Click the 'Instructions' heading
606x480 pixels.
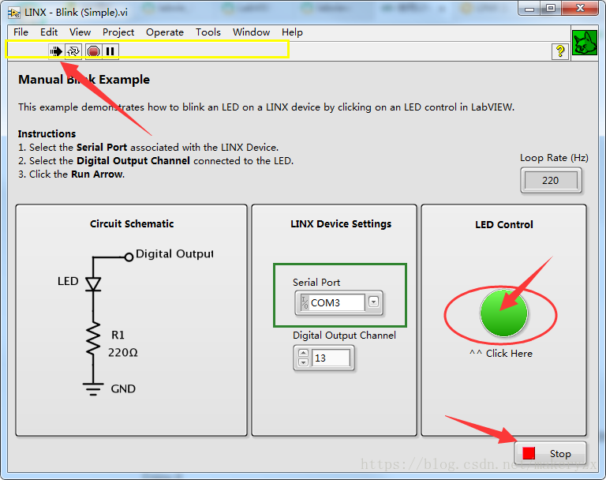(47, 134)
